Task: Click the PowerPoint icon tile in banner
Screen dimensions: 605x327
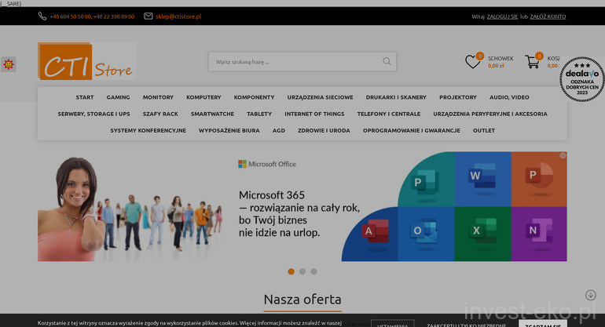Action: click(x=539, y=179)
